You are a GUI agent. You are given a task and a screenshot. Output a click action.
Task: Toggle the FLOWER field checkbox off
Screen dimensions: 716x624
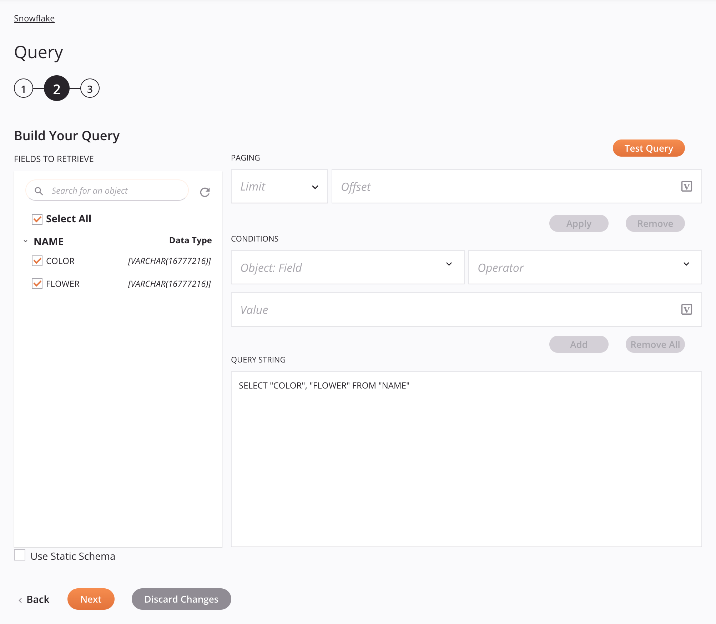37,283
